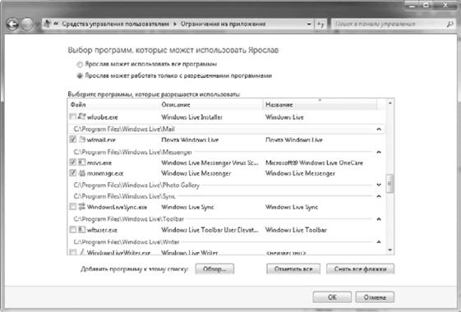The height and width of the screenshot is (312, 461).
Task: Click the refresh button beside address bar
Action: (x=320, y=24)
